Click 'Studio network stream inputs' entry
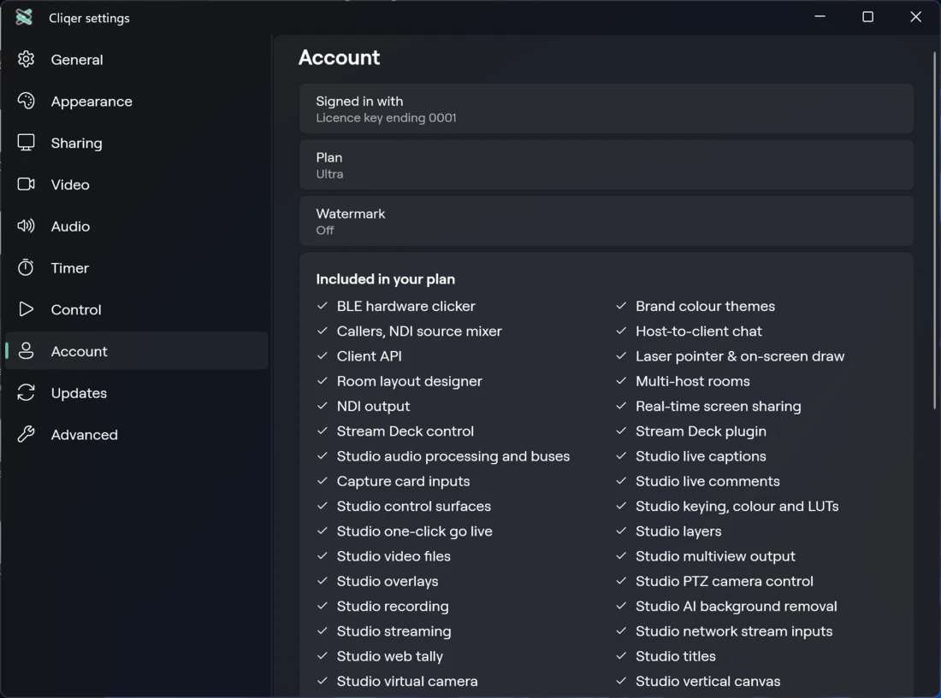The width and height of the screenshot is (941, 698). (734, 631)
